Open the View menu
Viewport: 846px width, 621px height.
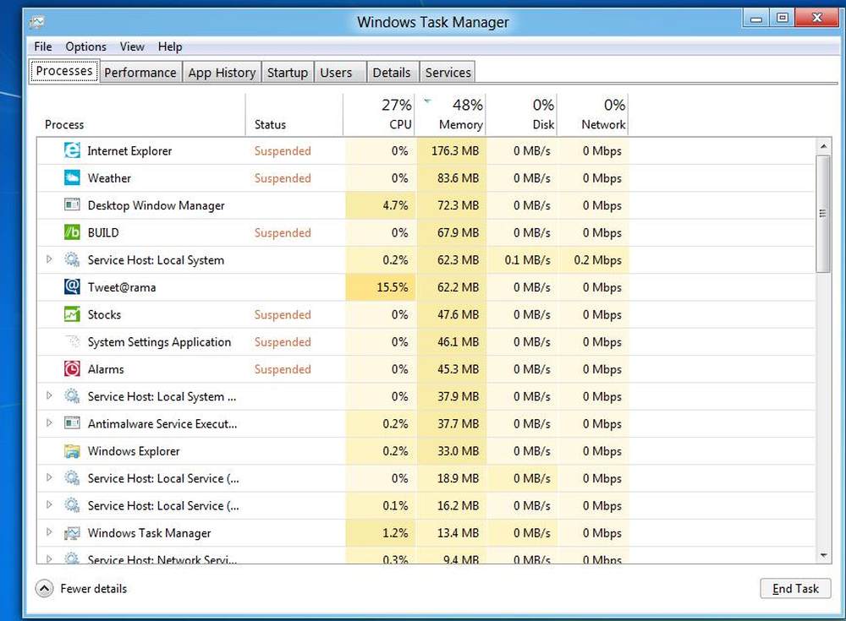132,47
